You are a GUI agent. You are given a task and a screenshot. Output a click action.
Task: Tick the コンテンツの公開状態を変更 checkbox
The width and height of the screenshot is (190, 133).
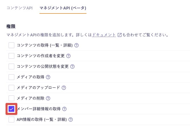[11, 66]
